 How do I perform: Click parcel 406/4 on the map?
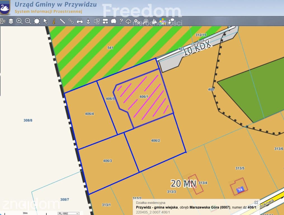tap(89, 114)
